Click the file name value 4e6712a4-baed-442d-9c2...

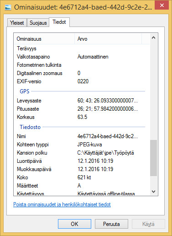pos(108,136)
